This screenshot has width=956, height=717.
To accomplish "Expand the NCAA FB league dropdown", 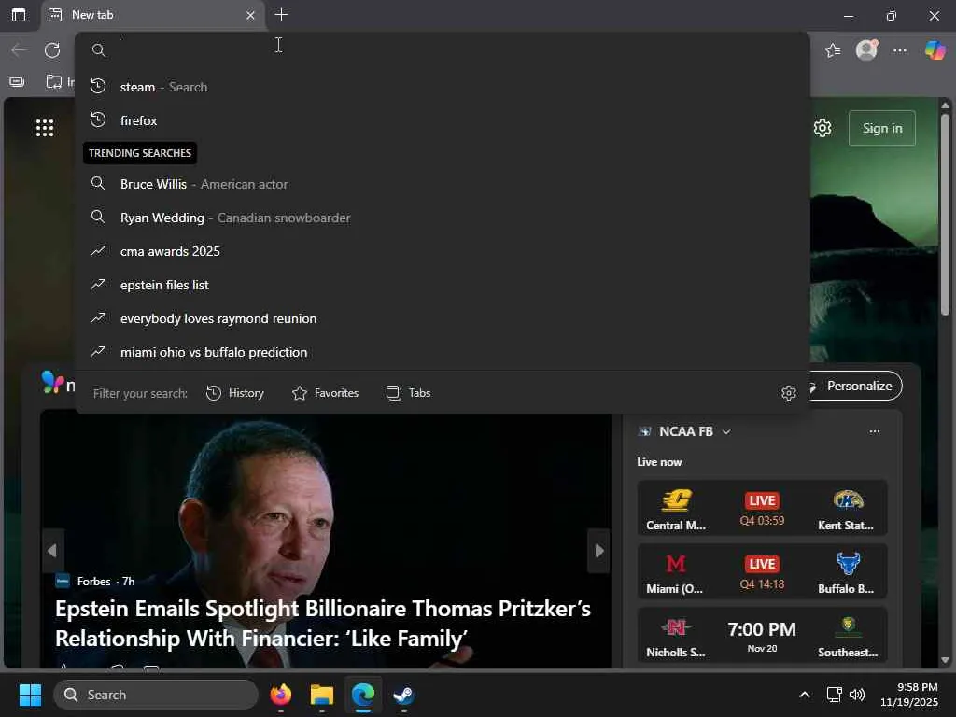I will point(726,431).
